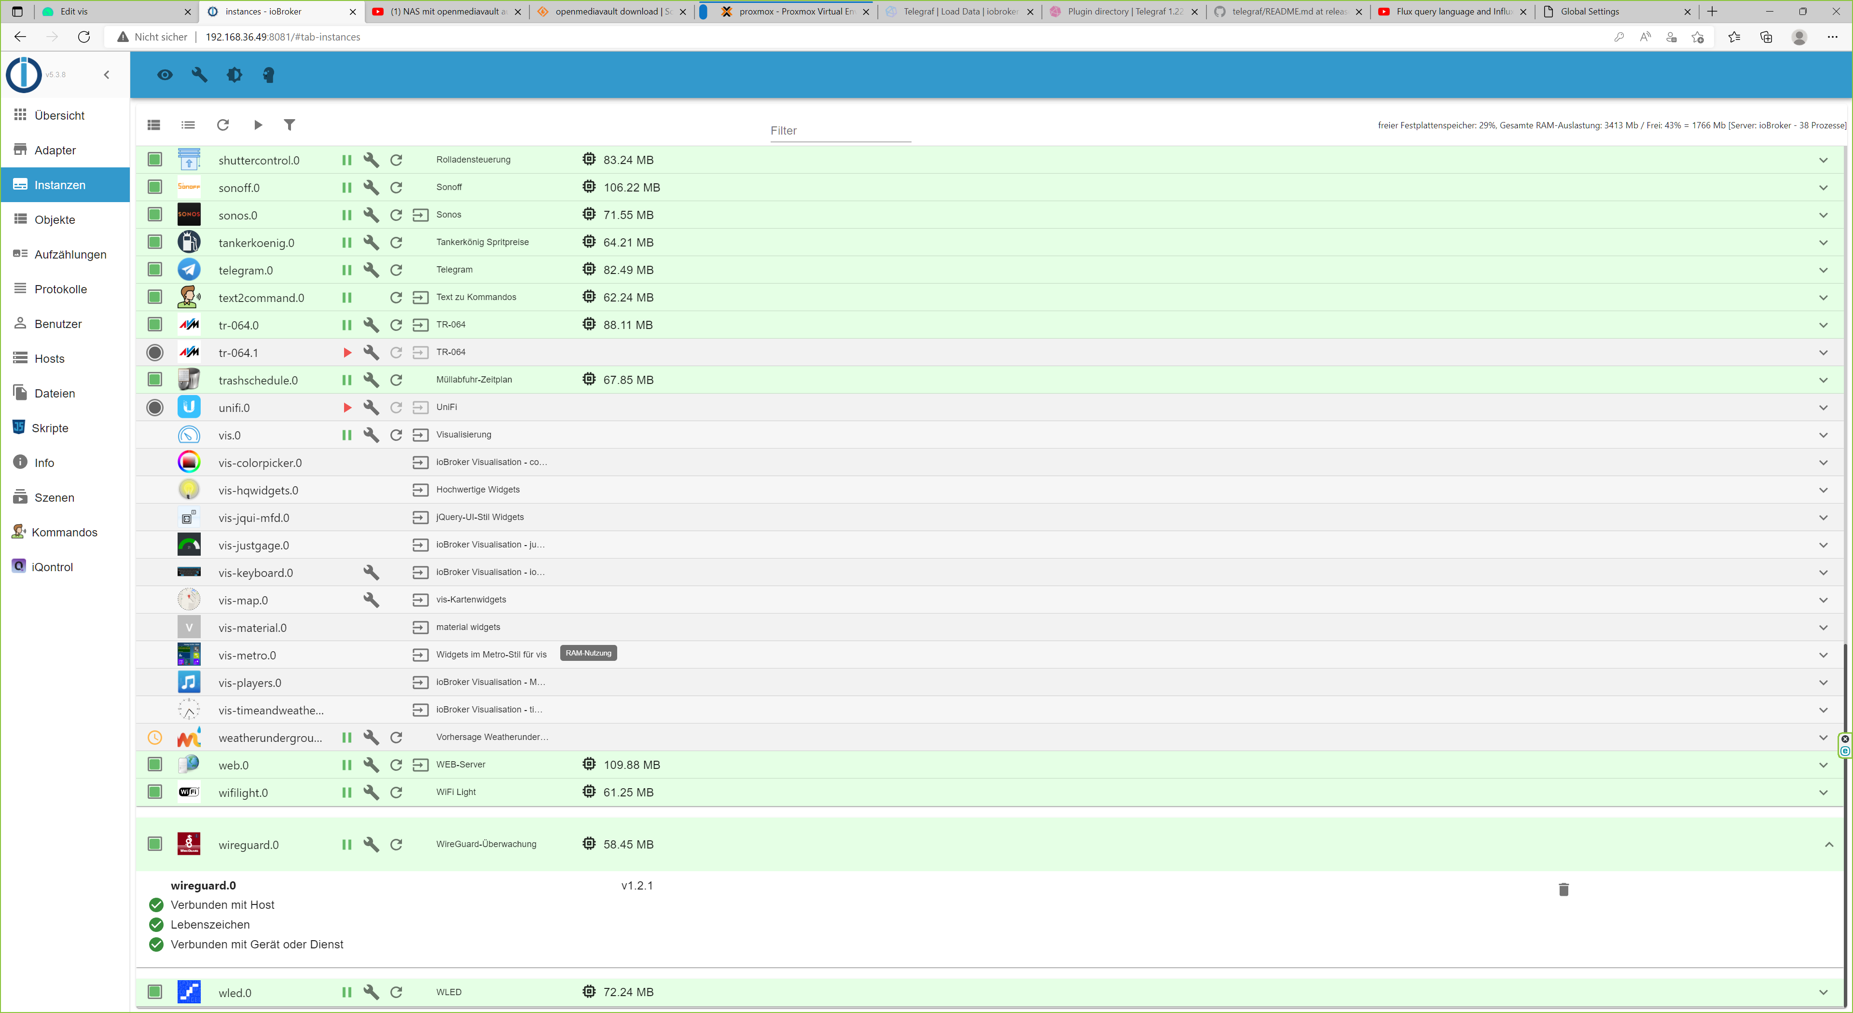Click the Filter input field
1853x1013 pixels.
click(x=840, y=131)
